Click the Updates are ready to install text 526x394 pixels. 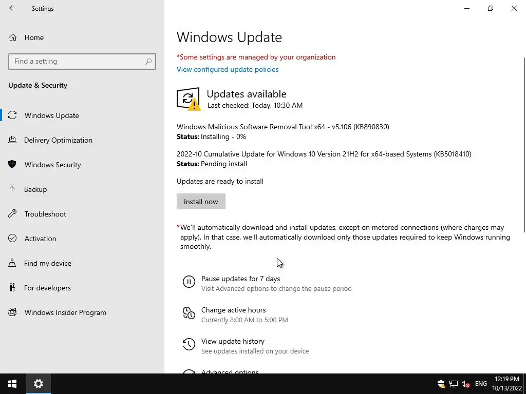tap(220, 181)
